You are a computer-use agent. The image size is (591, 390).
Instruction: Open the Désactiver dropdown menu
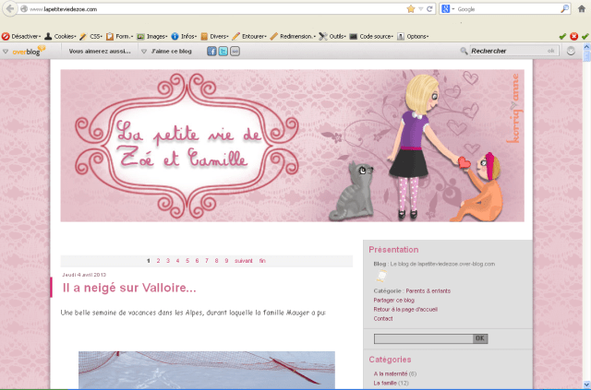[x=24, y=36]
